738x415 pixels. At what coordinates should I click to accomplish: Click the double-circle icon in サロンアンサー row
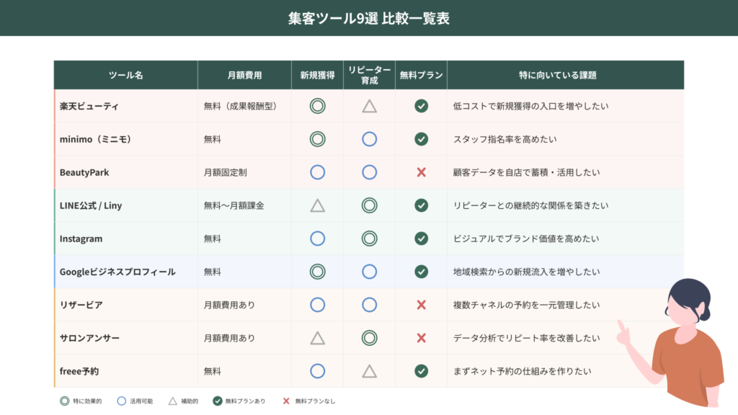click(369, 338)
